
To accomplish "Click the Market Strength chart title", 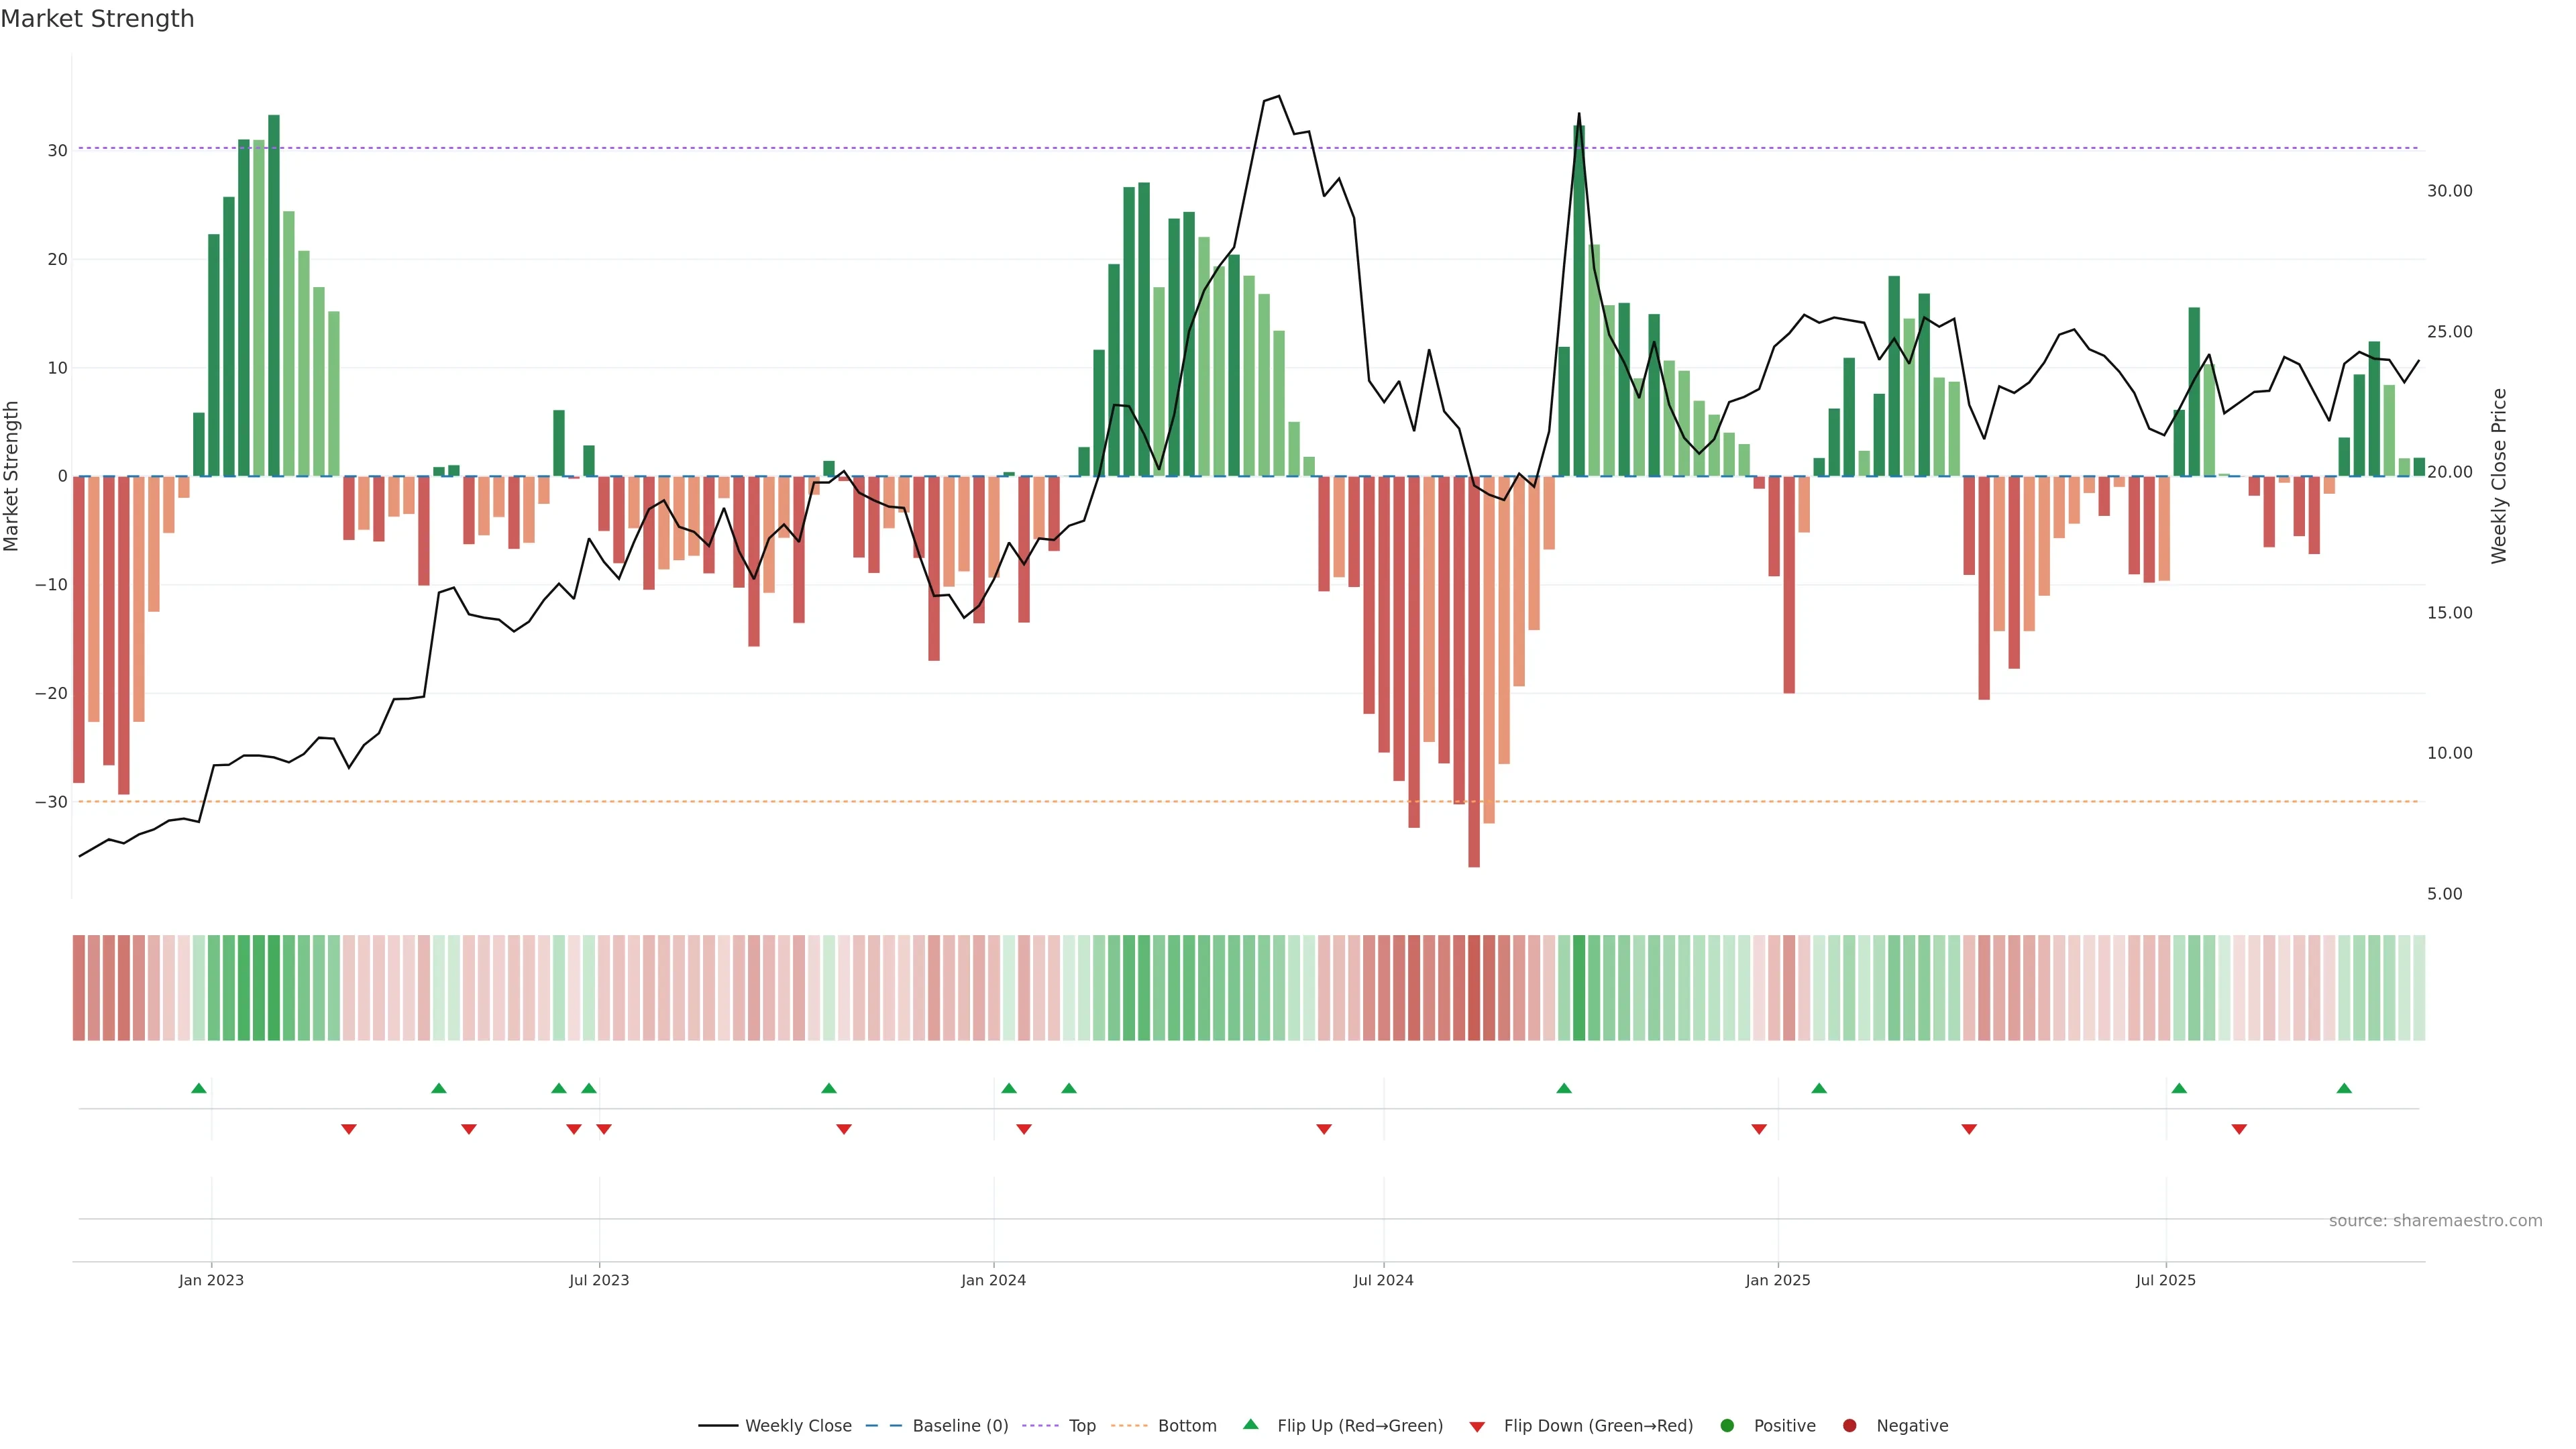I will [x=97, y=19].
